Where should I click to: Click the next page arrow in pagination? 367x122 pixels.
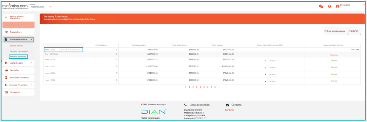pyautogui.click(x=219, y=87)
